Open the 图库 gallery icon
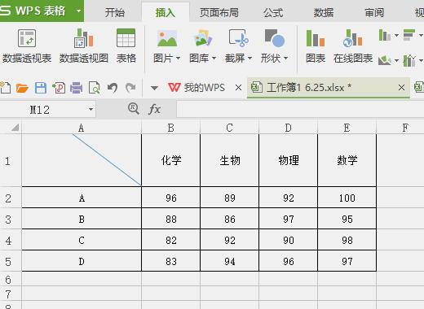The height and width of the screenshot is (309, 424). coord(203,39)
